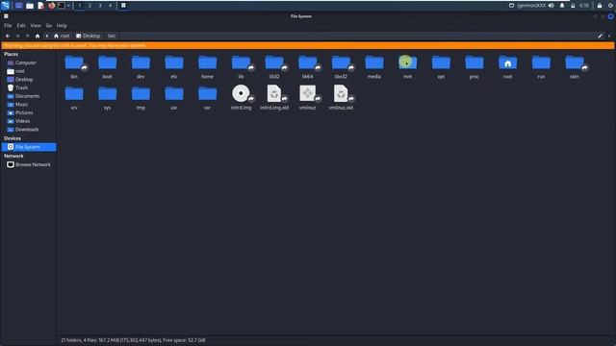
Task: Switch to workspace 4
Action: (x=110, y=6)
